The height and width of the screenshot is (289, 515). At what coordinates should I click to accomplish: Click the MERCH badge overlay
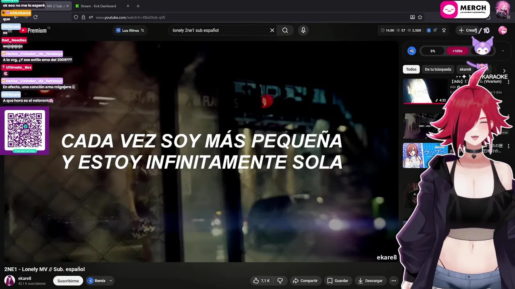(465, 10)
